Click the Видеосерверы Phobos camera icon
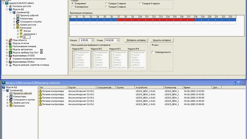The width and height of the screenshot is (247, 139). click(x=10, y=62)
